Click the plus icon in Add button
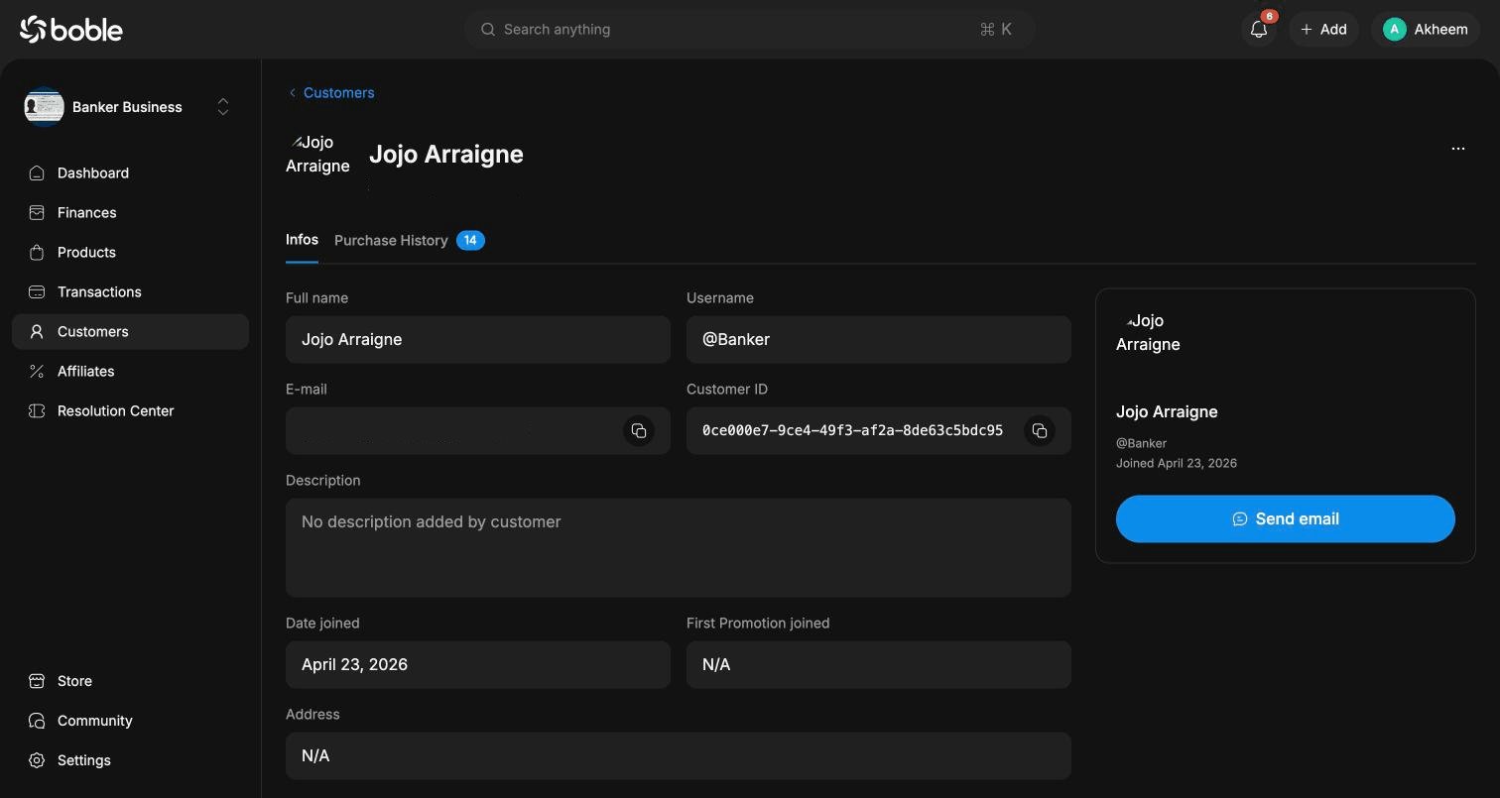 [1307, 30]
